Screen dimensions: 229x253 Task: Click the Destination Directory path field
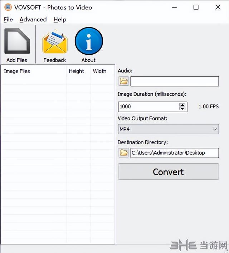click(x=175, y=153)
